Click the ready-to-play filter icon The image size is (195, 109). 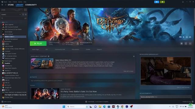26,15
